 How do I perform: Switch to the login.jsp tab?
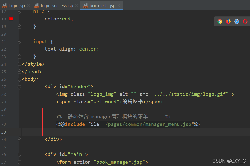point(16,6)
